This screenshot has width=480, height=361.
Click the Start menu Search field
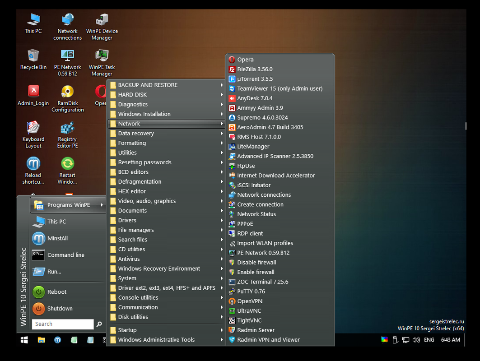[63, 324]
